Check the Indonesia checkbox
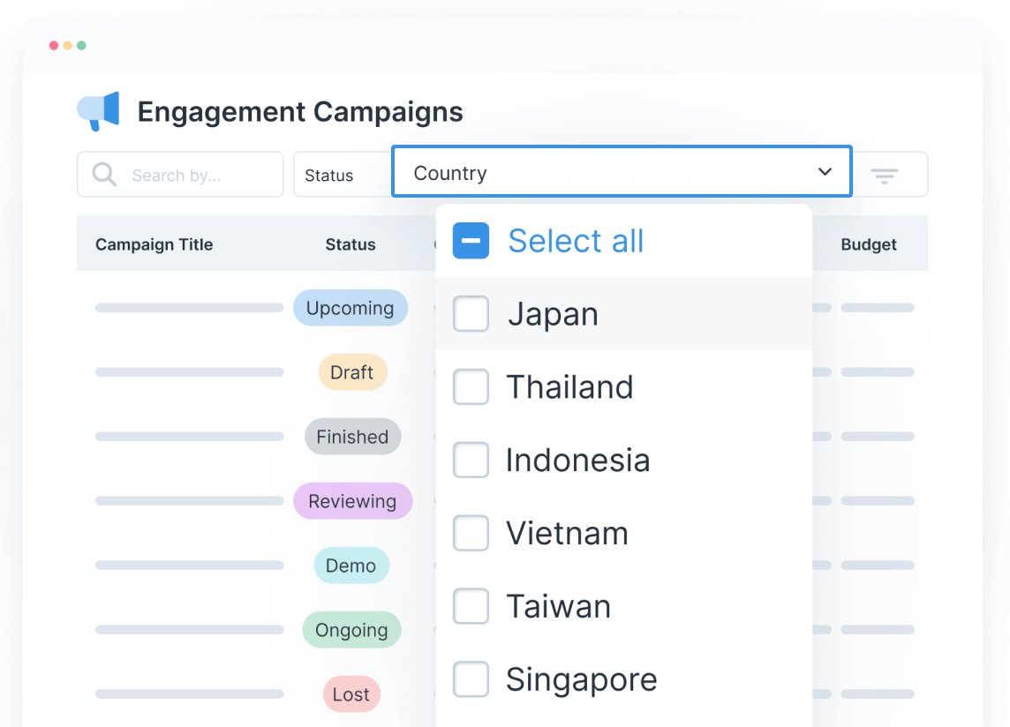 click(x=471, y=460)
